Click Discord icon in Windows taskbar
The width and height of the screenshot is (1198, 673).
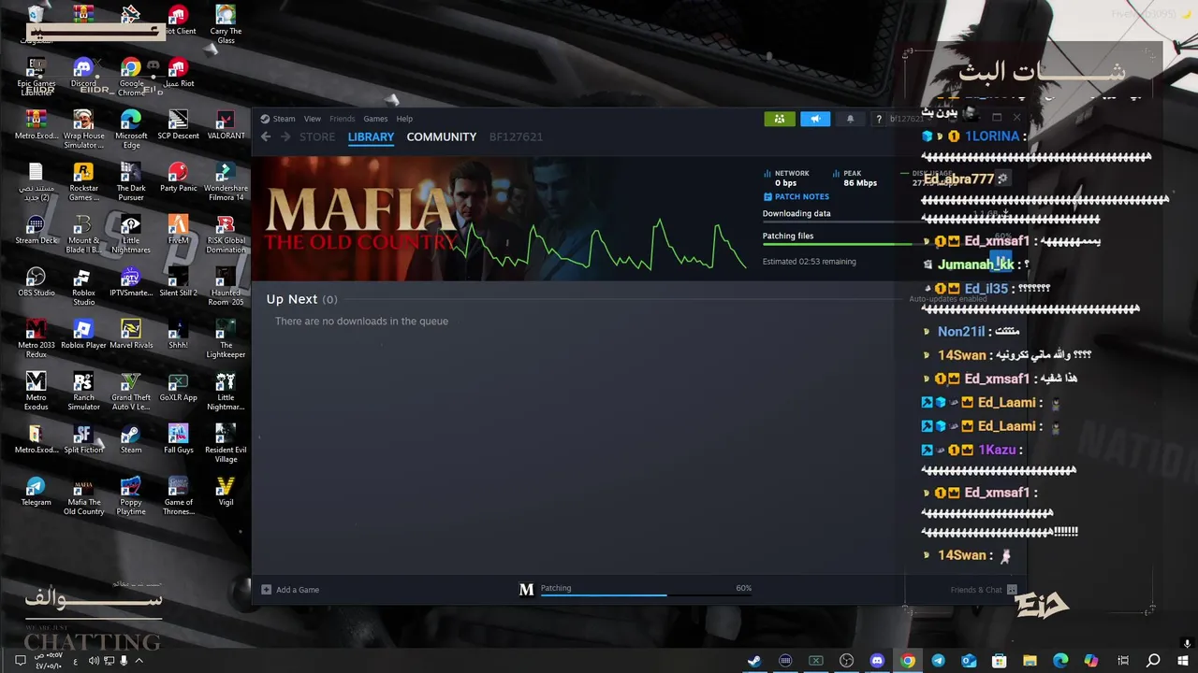877,661
